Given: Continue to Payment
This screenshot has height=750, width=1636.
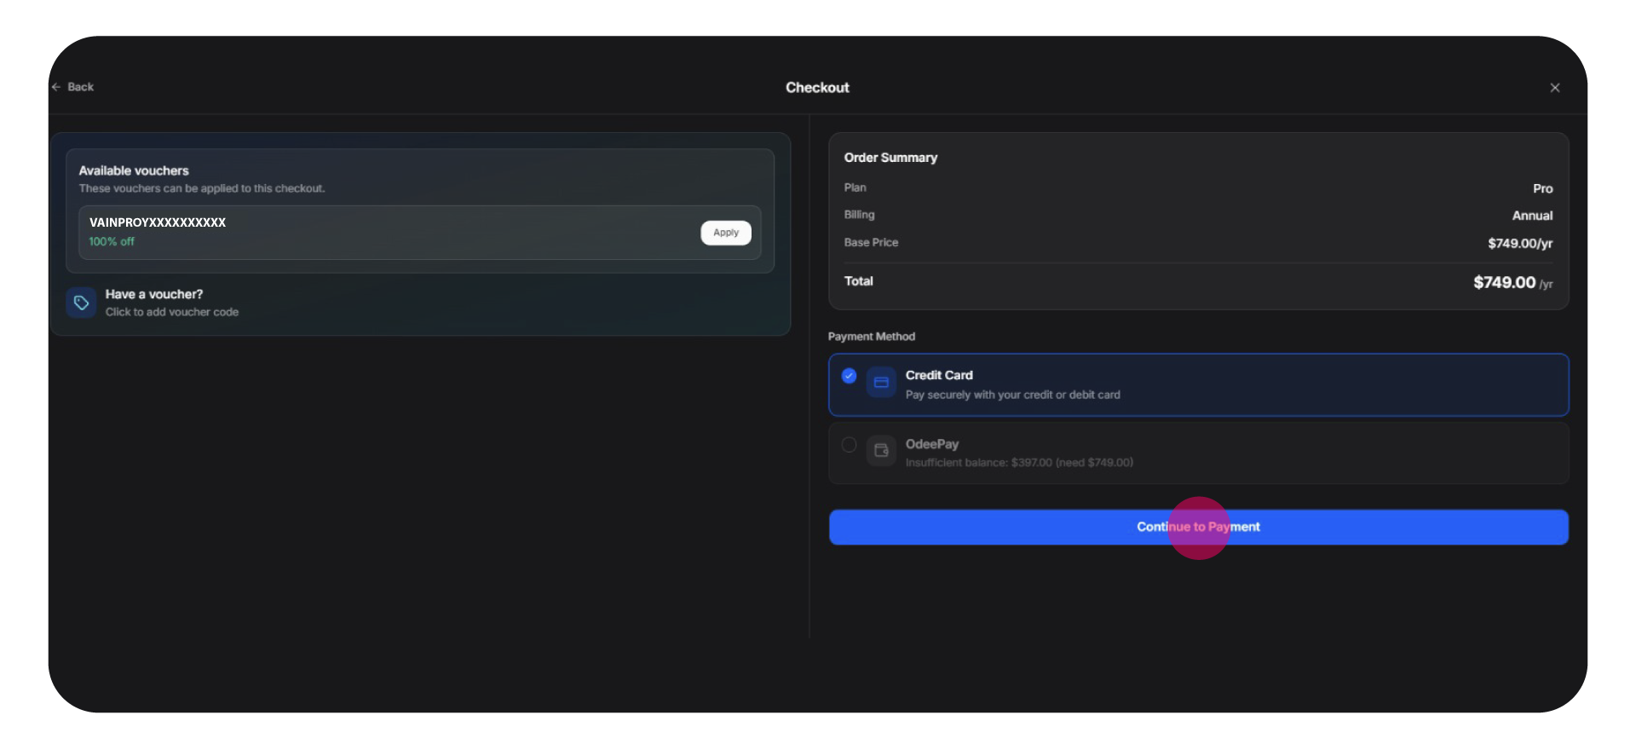Looking at the screenshot, I should point(1198,527).
